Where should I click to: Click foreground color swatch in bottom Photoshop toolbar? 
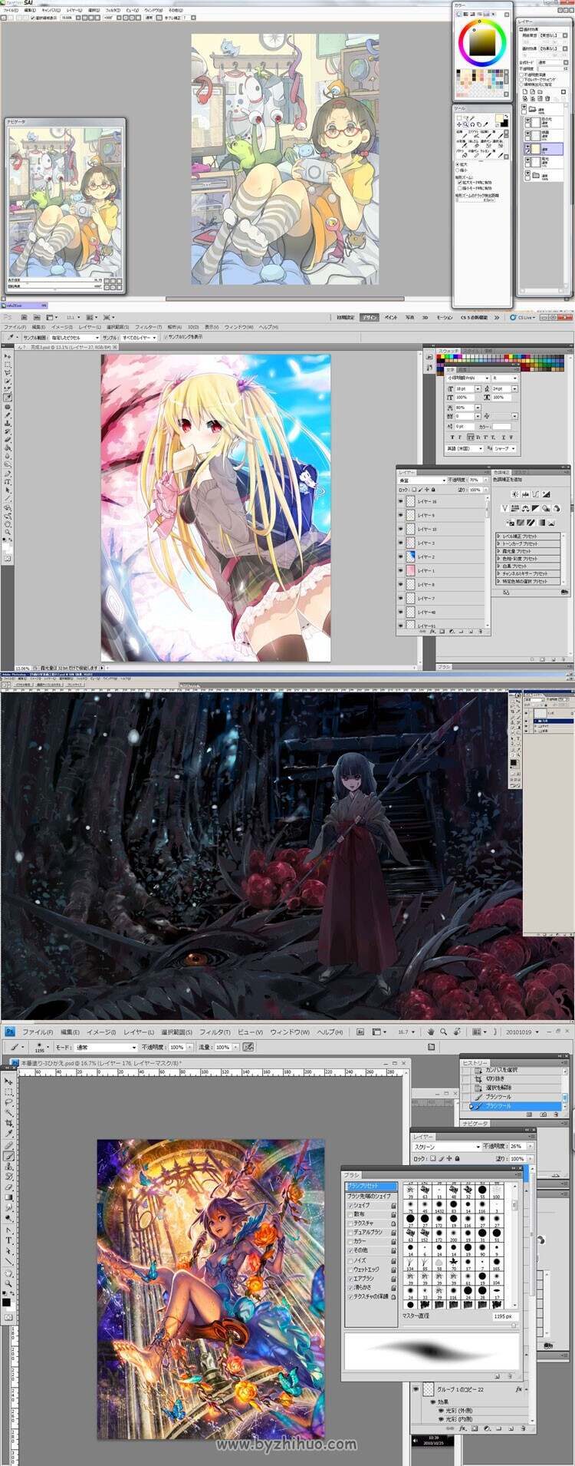pyautogui.click(x=6, y=1302)
